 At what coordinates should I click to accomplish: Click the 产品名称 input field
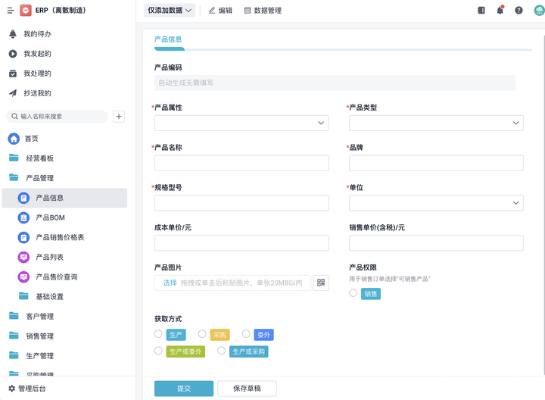[x=241, y=163]
